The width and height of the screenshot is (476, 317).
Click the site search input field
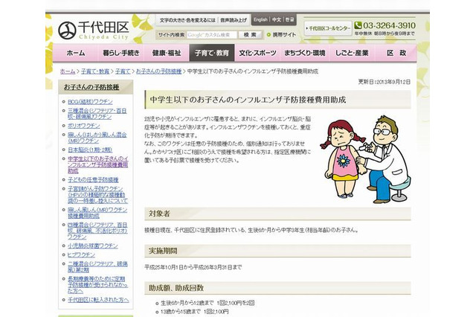[211, 35]
